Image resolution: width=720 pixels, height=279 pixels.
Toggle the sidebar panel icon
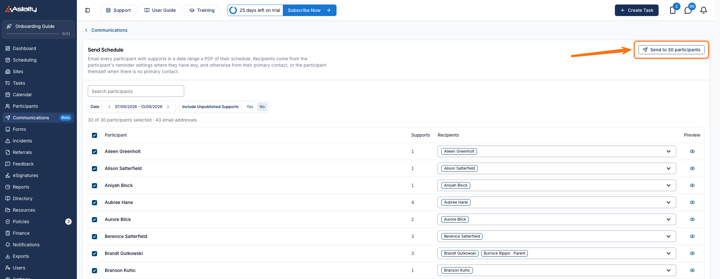tap(87, 10)
